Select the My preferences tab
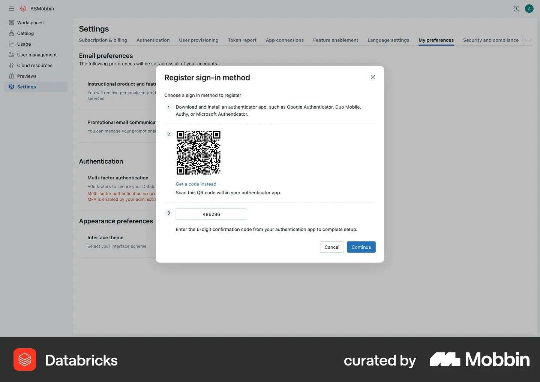 436,40
